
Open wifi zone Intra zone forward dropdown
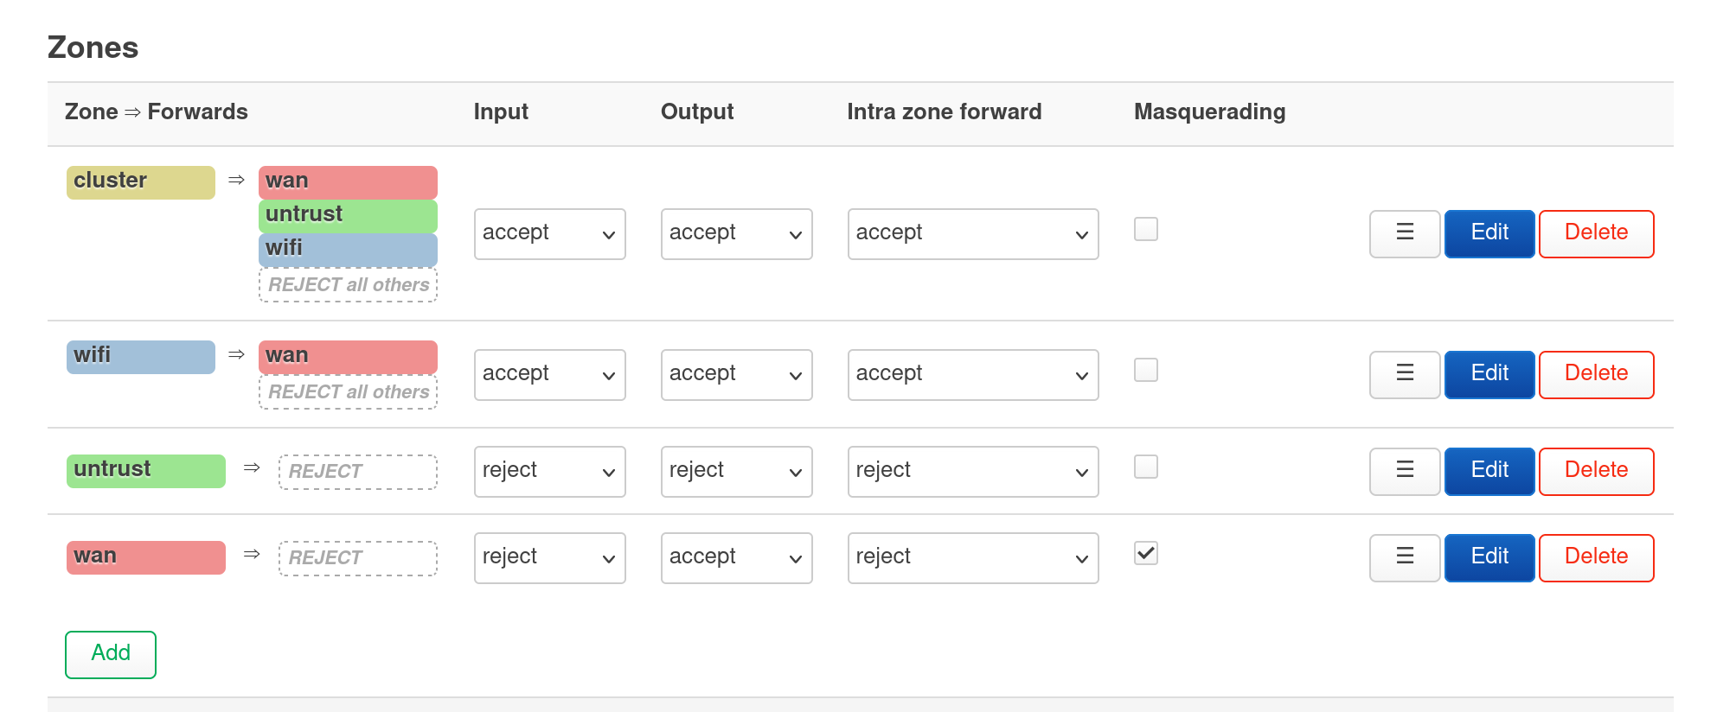(x=972, y=374)
